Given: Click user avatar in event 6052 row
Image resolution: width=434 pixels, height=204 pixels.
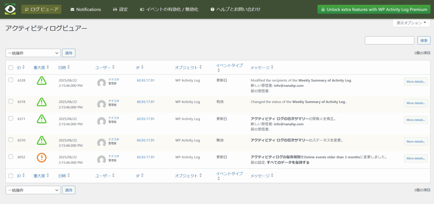Looking at the screenshot, I should (102, 160).
